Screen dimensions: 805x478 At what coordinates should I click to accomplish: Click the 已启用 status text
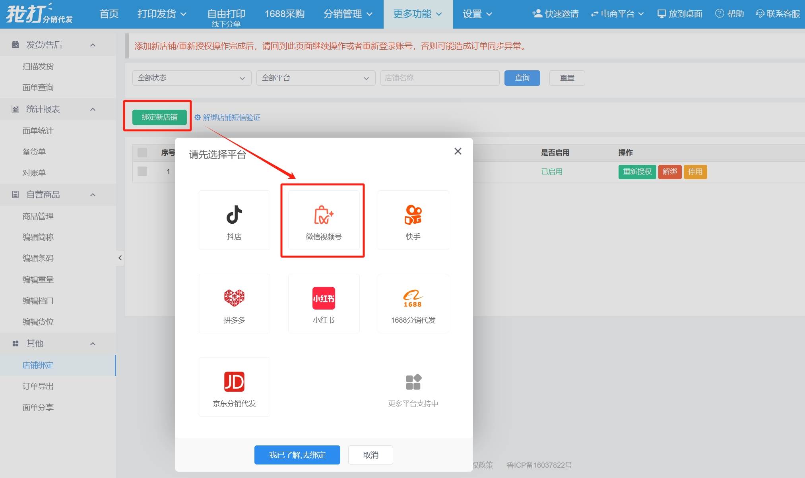552,172
